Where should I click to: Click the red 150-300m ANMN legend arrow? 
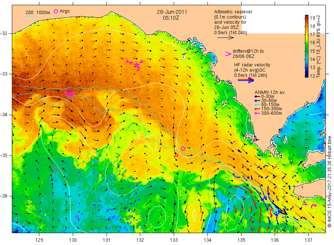point(257,109)
